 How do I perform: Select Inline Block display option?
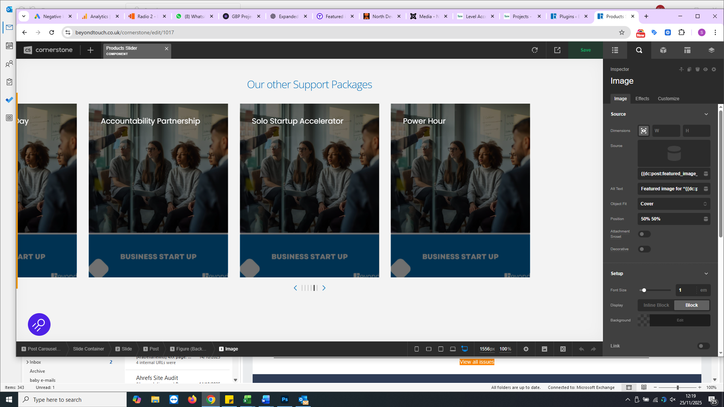coord(656,305)
